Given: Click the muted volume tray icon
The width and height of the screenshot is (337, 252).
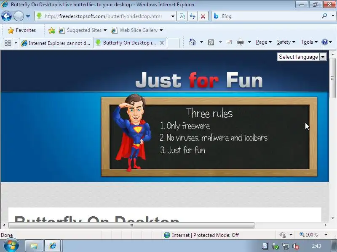Looking at the screenshot, I should pyautogui.click(x=296, y=247).
